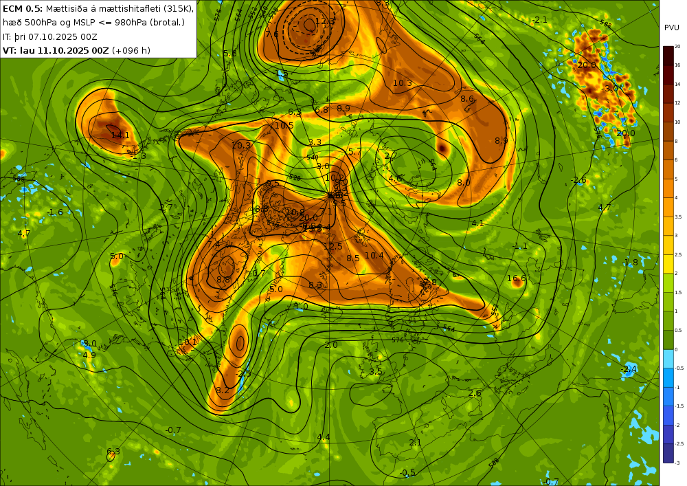Click the '8.6' value label

point(467,99)
